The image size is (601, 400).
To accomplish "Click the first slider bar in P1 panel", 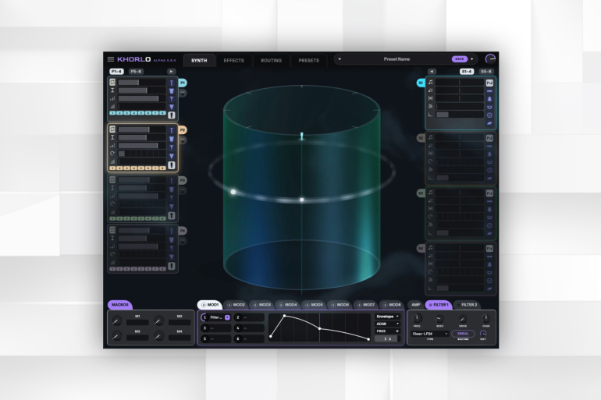I will click(142, 83).
